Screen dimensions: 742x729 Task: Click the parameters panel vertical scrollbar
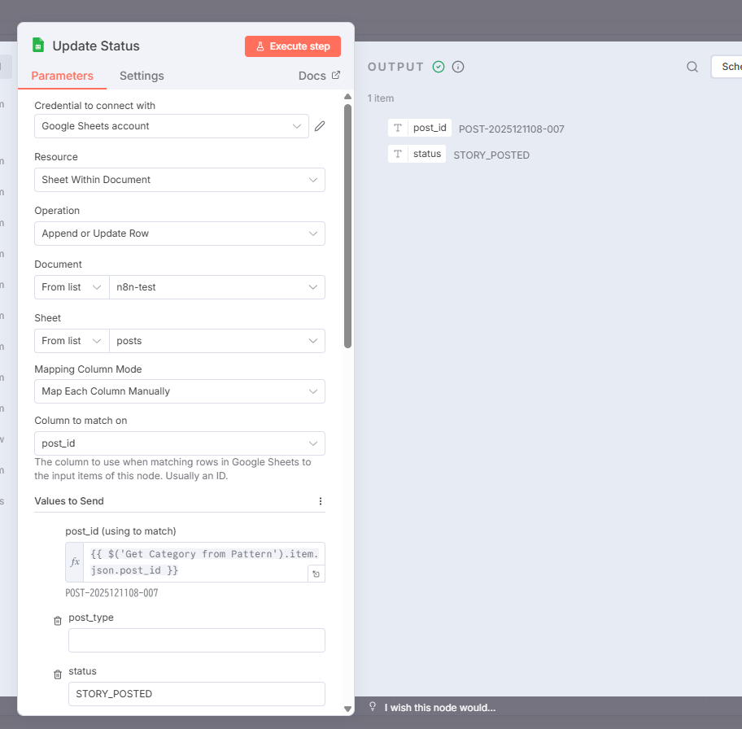348,226
